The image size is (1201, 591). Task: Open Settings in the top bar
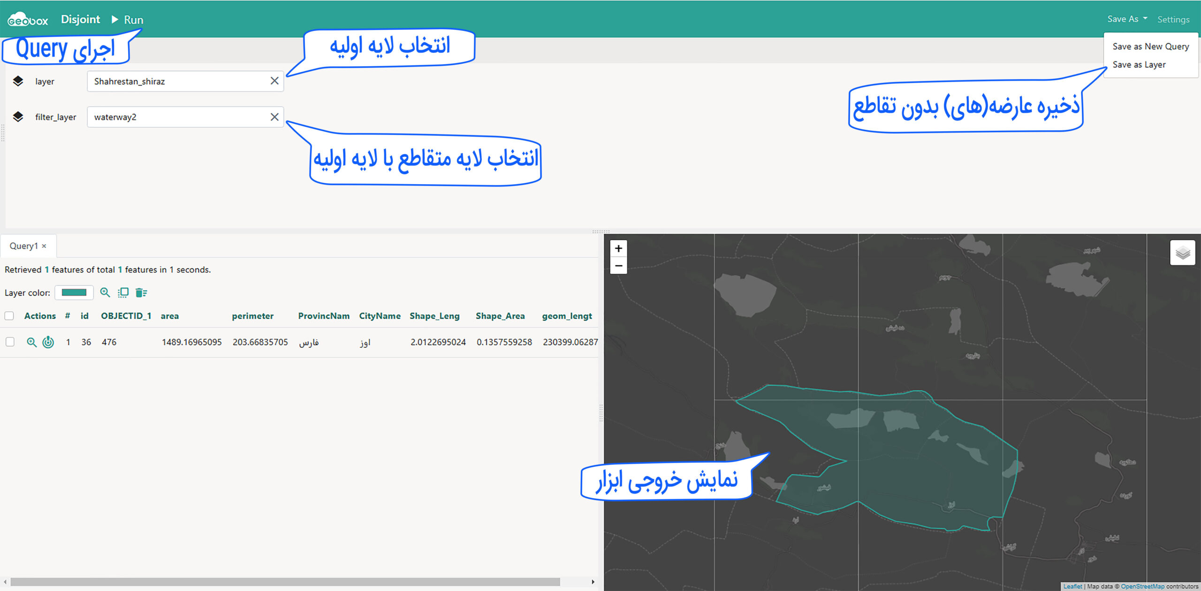click(x=1173, y=20)
